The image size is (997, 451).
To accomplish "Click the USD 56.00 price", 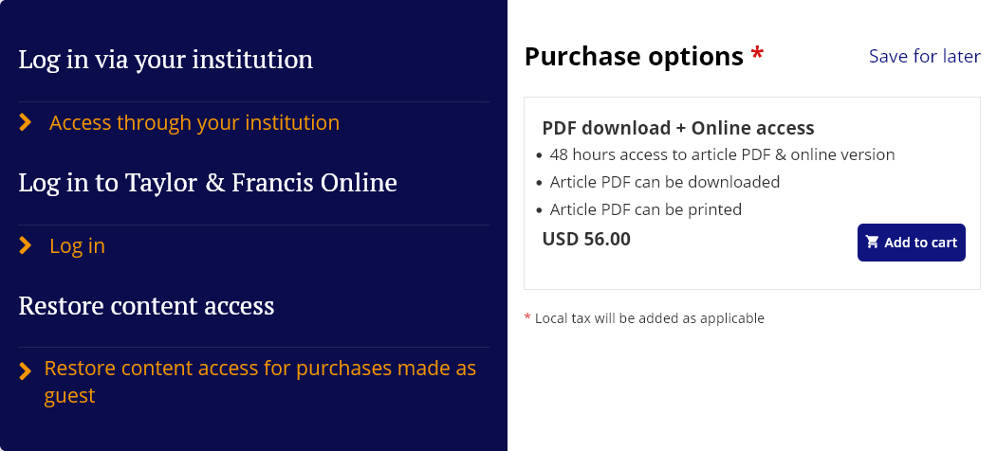I will click(x=586, y=240).
